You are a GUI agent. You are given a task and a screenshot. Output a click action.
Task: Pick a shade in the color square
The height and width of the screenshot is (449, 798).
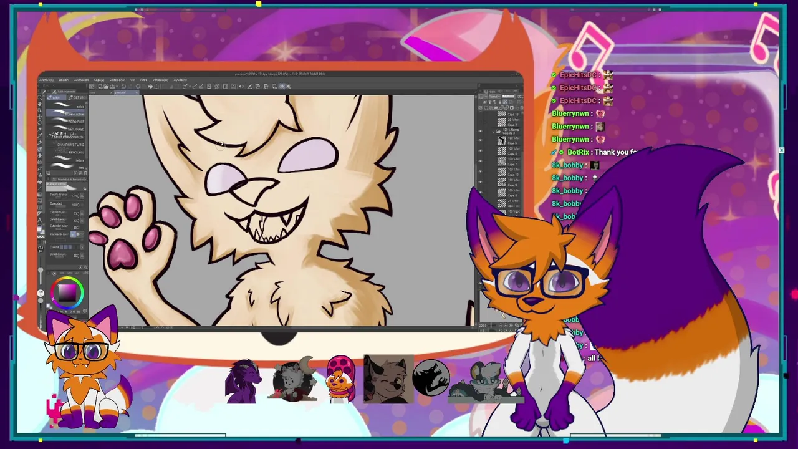(x=67, y=293)
